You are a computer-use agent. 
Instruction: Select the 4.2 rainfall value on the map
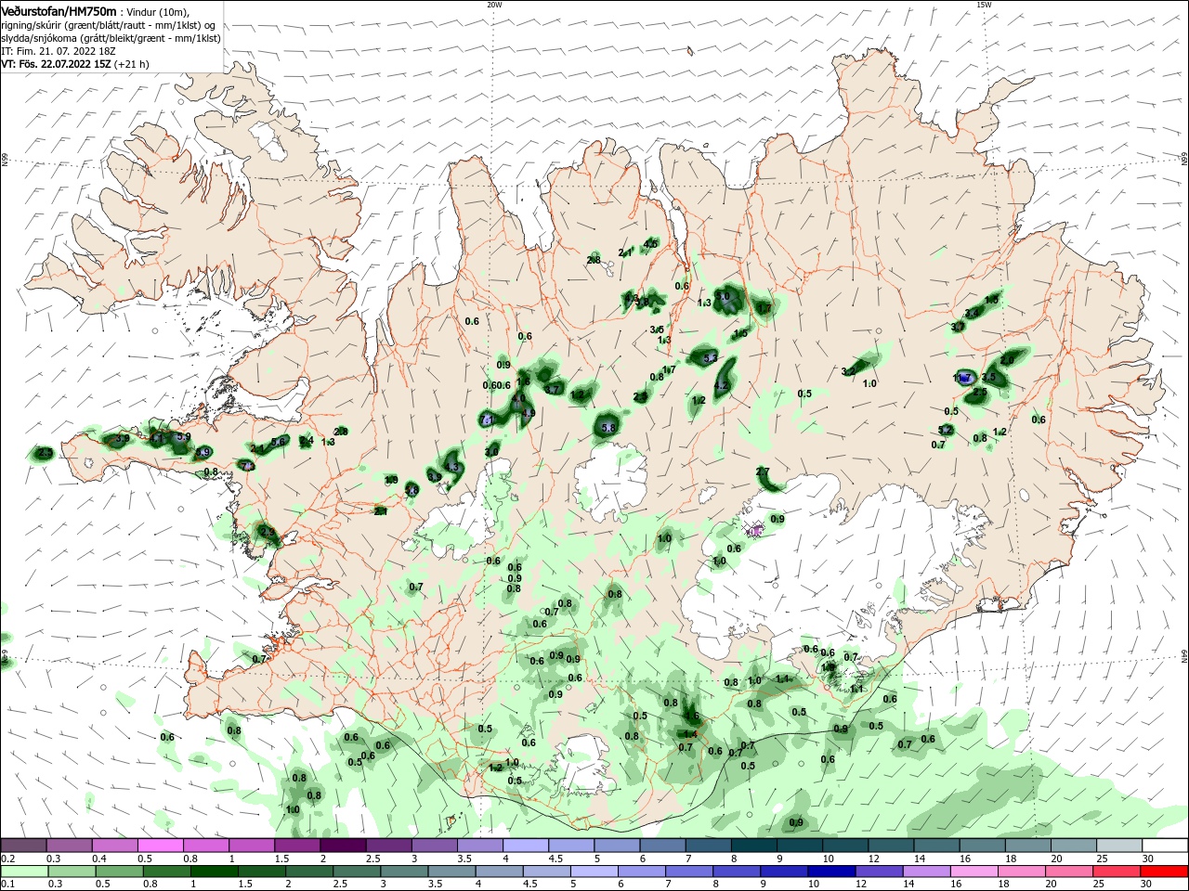(722, 385)
